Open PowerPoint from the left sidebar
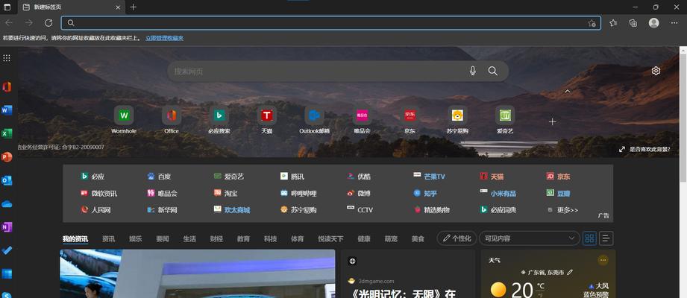 click(x=7, y=157)
